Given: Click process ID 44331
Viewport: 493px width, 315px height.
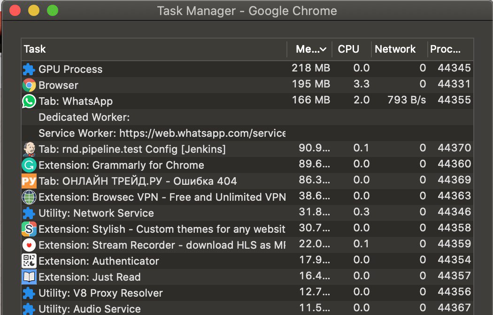Looking at the screenshot, I should pos(454,84).
